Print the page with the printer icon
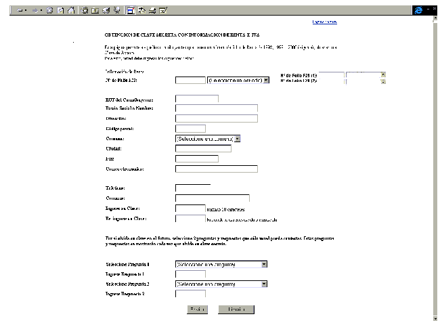Screen dimensions: 440x325 (x=152, y=10)
